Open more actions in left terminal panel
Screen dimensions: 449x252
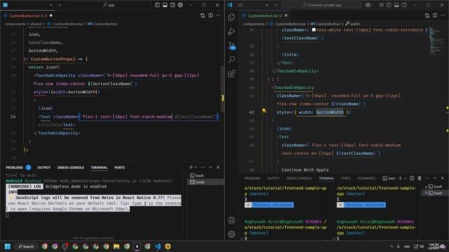point(203,167)
